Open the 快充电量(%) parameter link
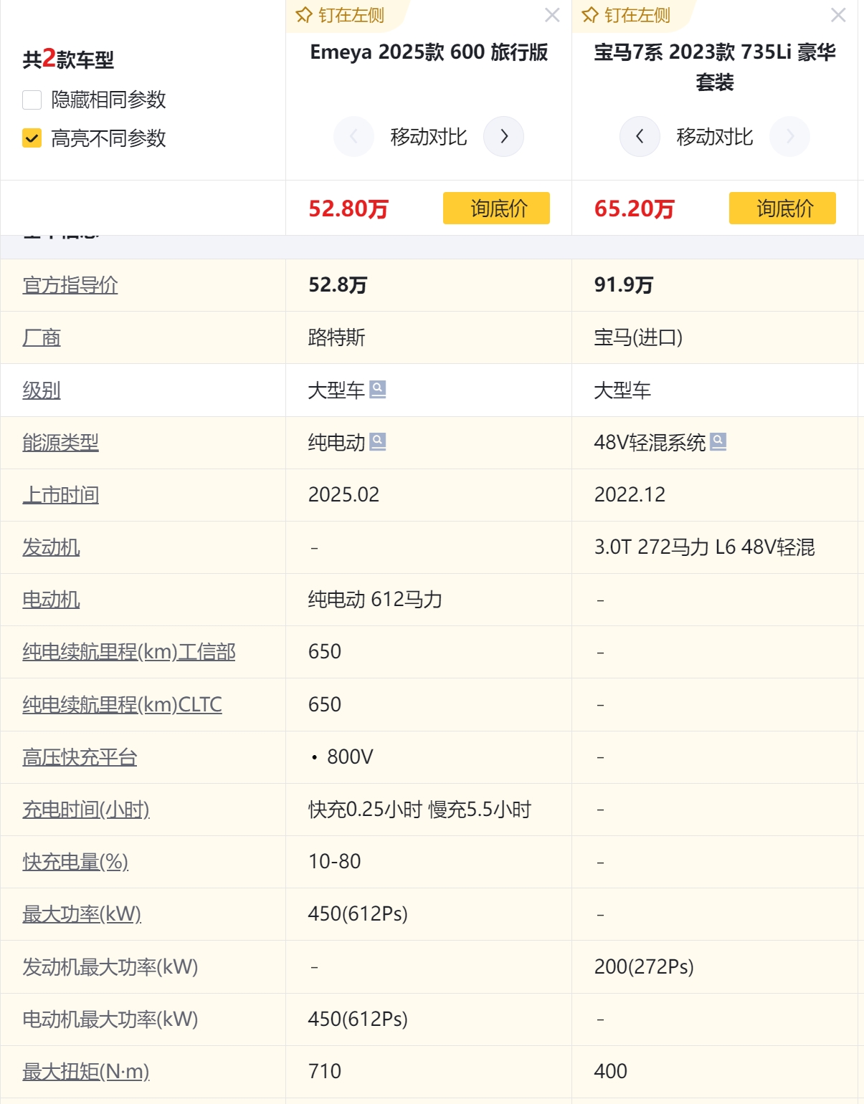The width and height of the screenshot is (864, 1104). tap(75, 862)
